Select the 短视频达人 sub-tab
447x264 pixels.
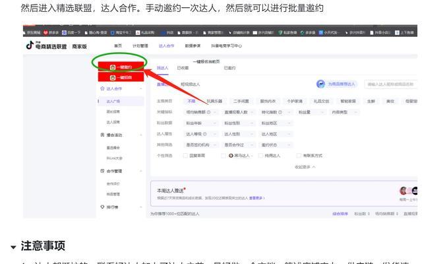click(x=190, y=84)
